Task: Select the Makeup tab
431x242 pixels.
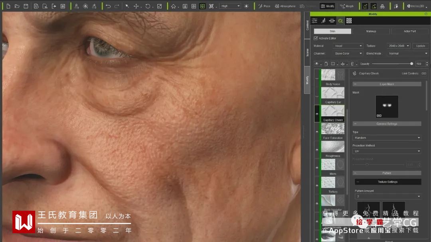Action: pyautogui.click(x=371, y=31)
